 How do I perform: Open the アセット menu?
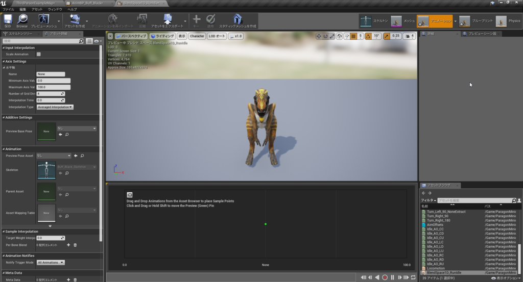click(x=37, y=9)
